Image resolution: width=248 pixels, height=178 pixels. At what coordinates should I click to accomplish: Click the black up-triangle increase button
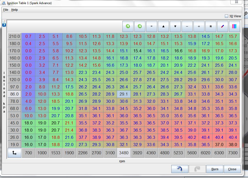pos(163,26)
